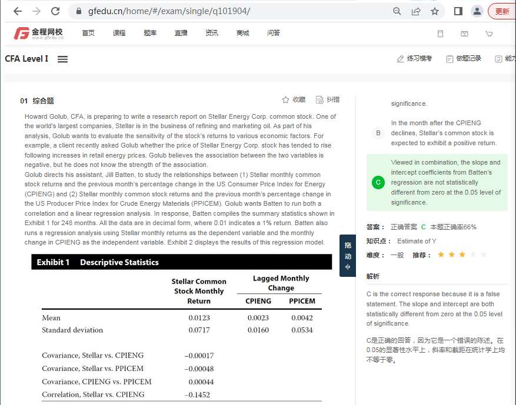Image resolution: width=516 pixels, height=405 pixels.
Task: Select answer option C
Action: [x=378, y=182]
